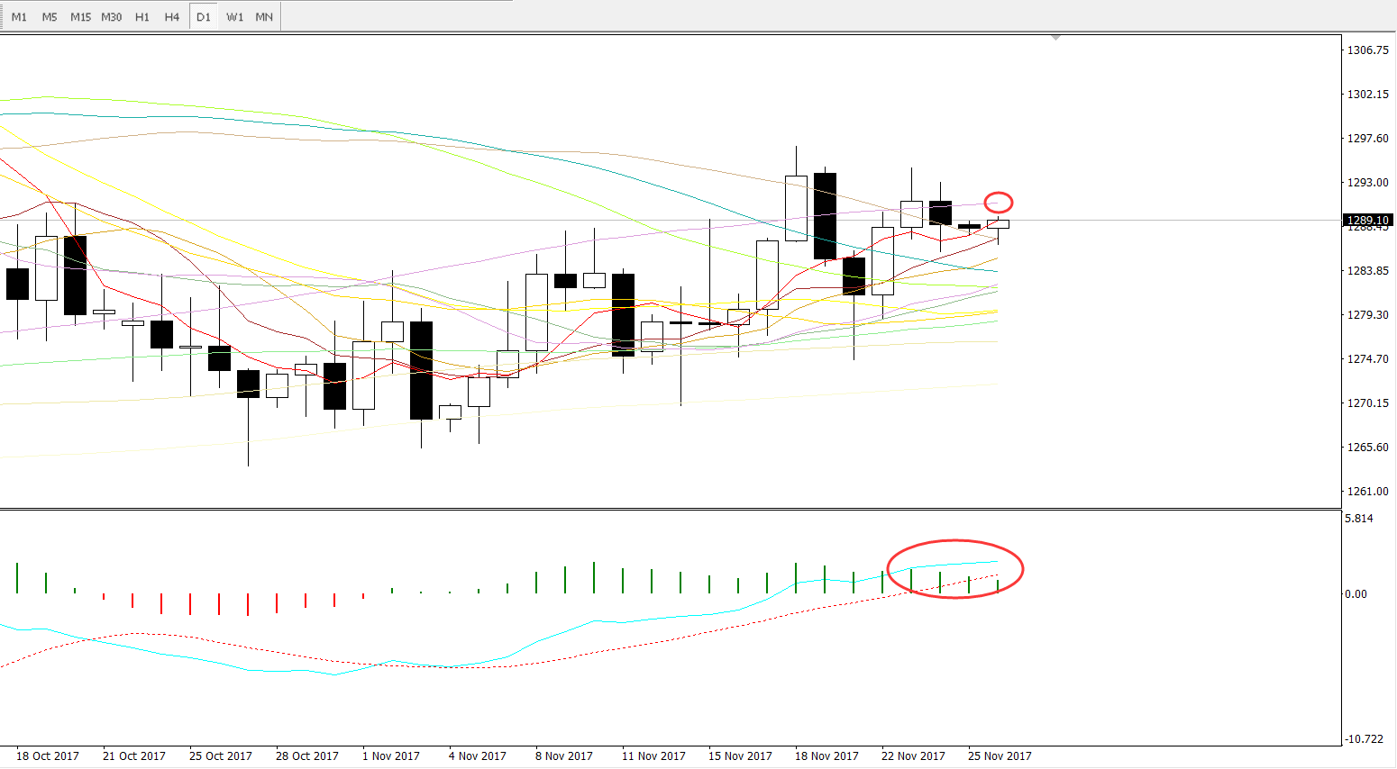Change chart to M15 timeframe
The width and height of the screenshot is (1397, 769).
click(80, 17)
